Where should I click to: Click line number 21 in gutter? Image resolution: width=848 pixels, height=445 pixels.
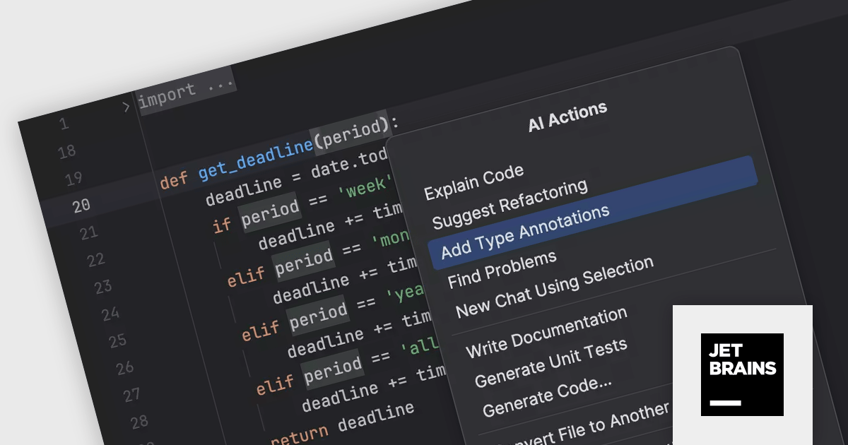point(89,233)
